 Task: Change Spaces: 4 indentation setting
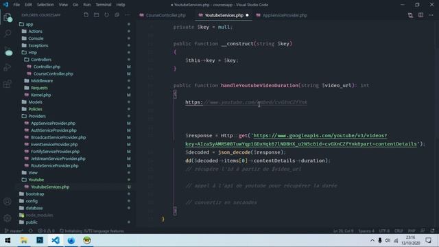[x=366, y=231]
